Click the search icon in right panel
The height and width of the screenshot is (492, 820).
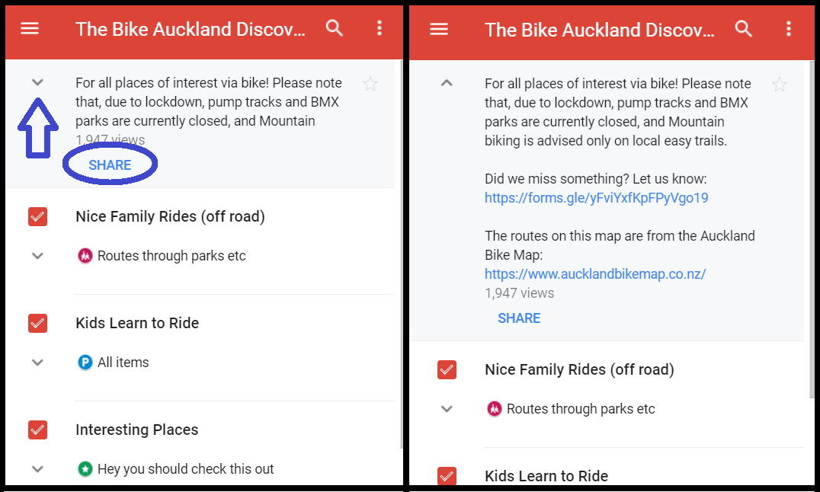point(743,30)
